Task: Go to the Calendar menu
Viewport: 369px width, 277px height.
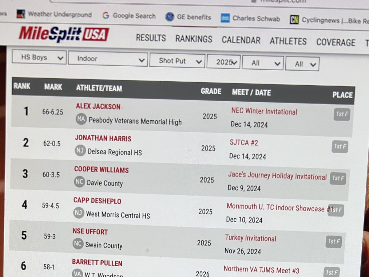Action: click(241, 40)
